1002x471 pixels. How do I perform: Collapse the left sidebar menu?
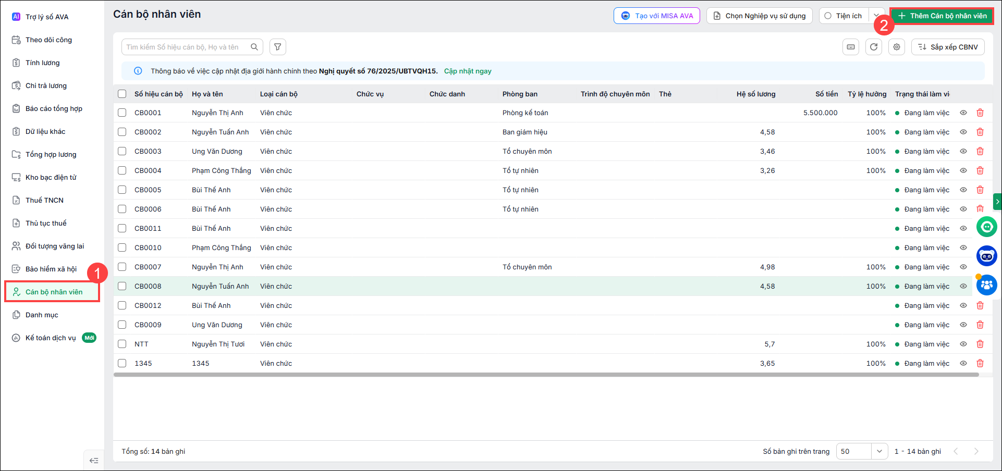tap(94, 461)
